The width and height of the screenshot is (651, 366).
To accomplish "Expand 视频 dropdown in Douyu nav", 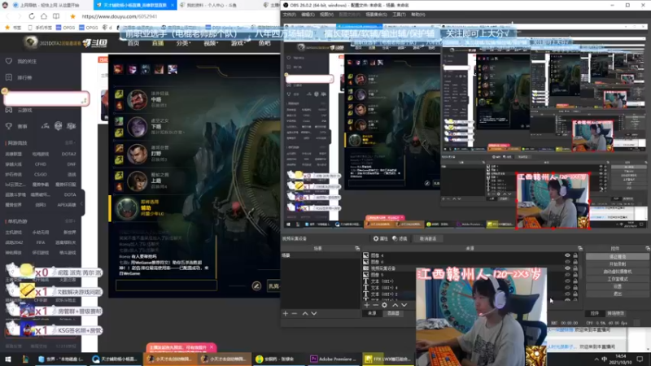I will tap(211, 43).
